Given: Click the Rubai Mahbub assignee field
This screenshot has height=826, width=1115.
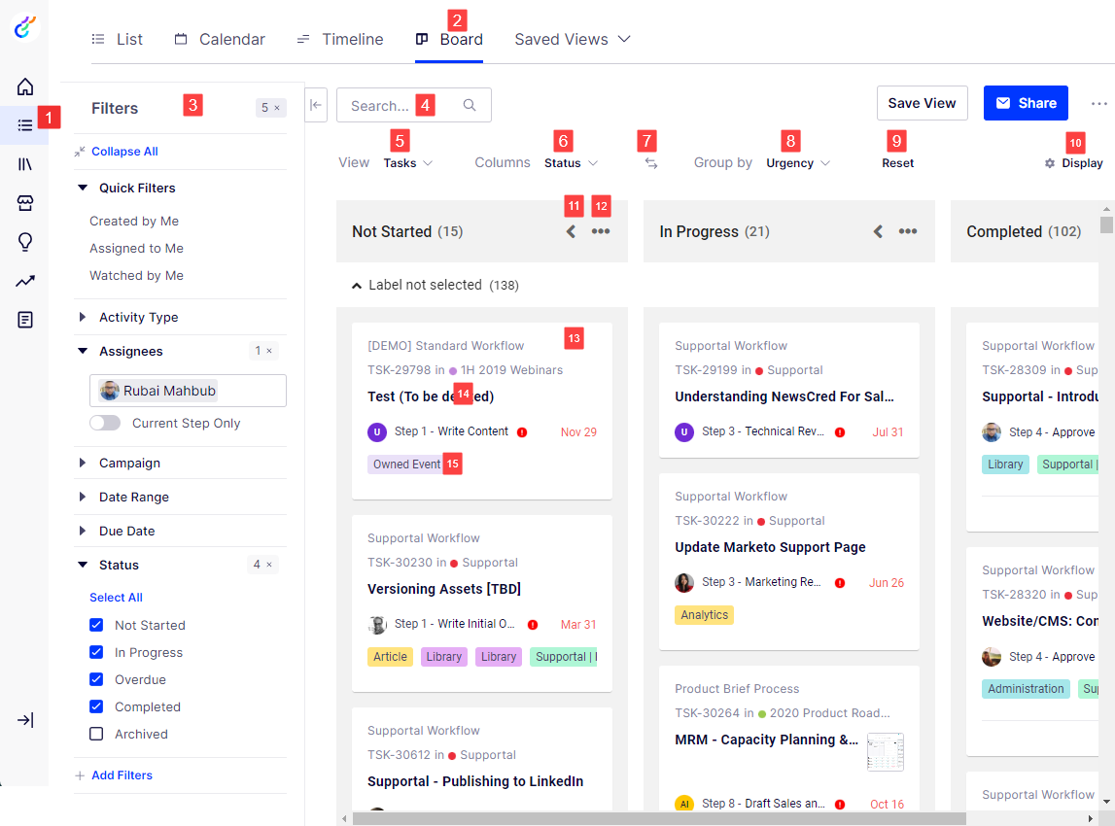Looking at the screenshot, I should 188,391.
